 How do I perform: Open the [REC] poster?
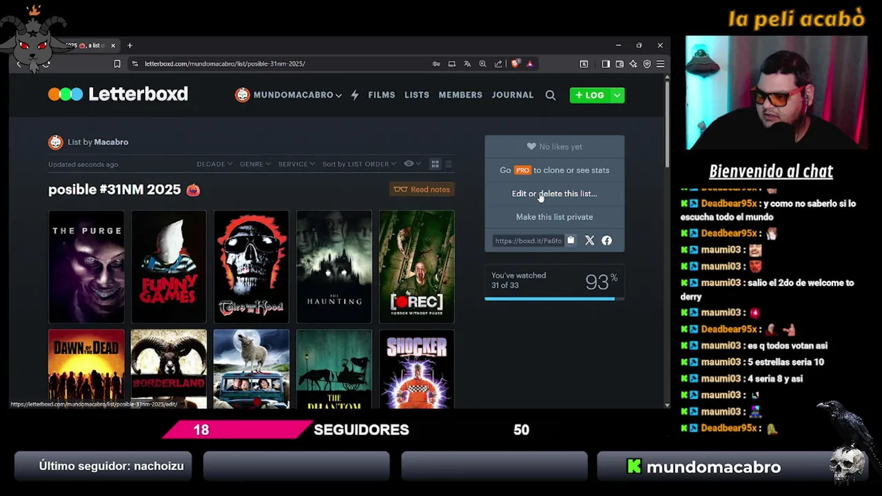[x=417, y=267]
